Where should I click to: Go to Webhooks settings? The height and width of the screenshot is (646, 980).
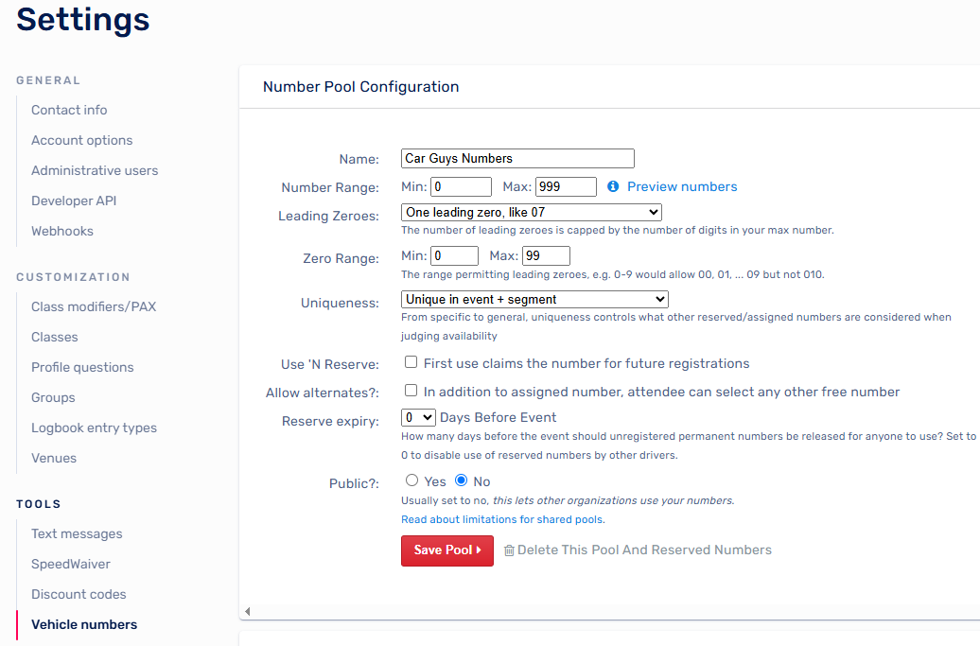click(62, 231)
